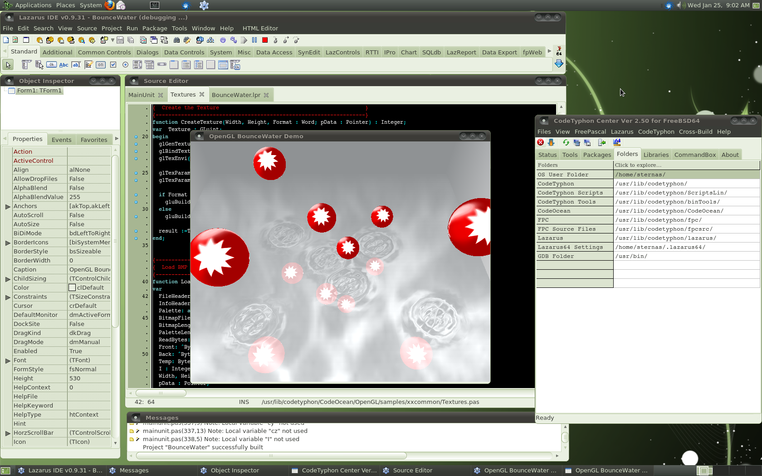
Task: Switch to CodeTyphon Center in taskbar
Action: click(x=334, y=471)
